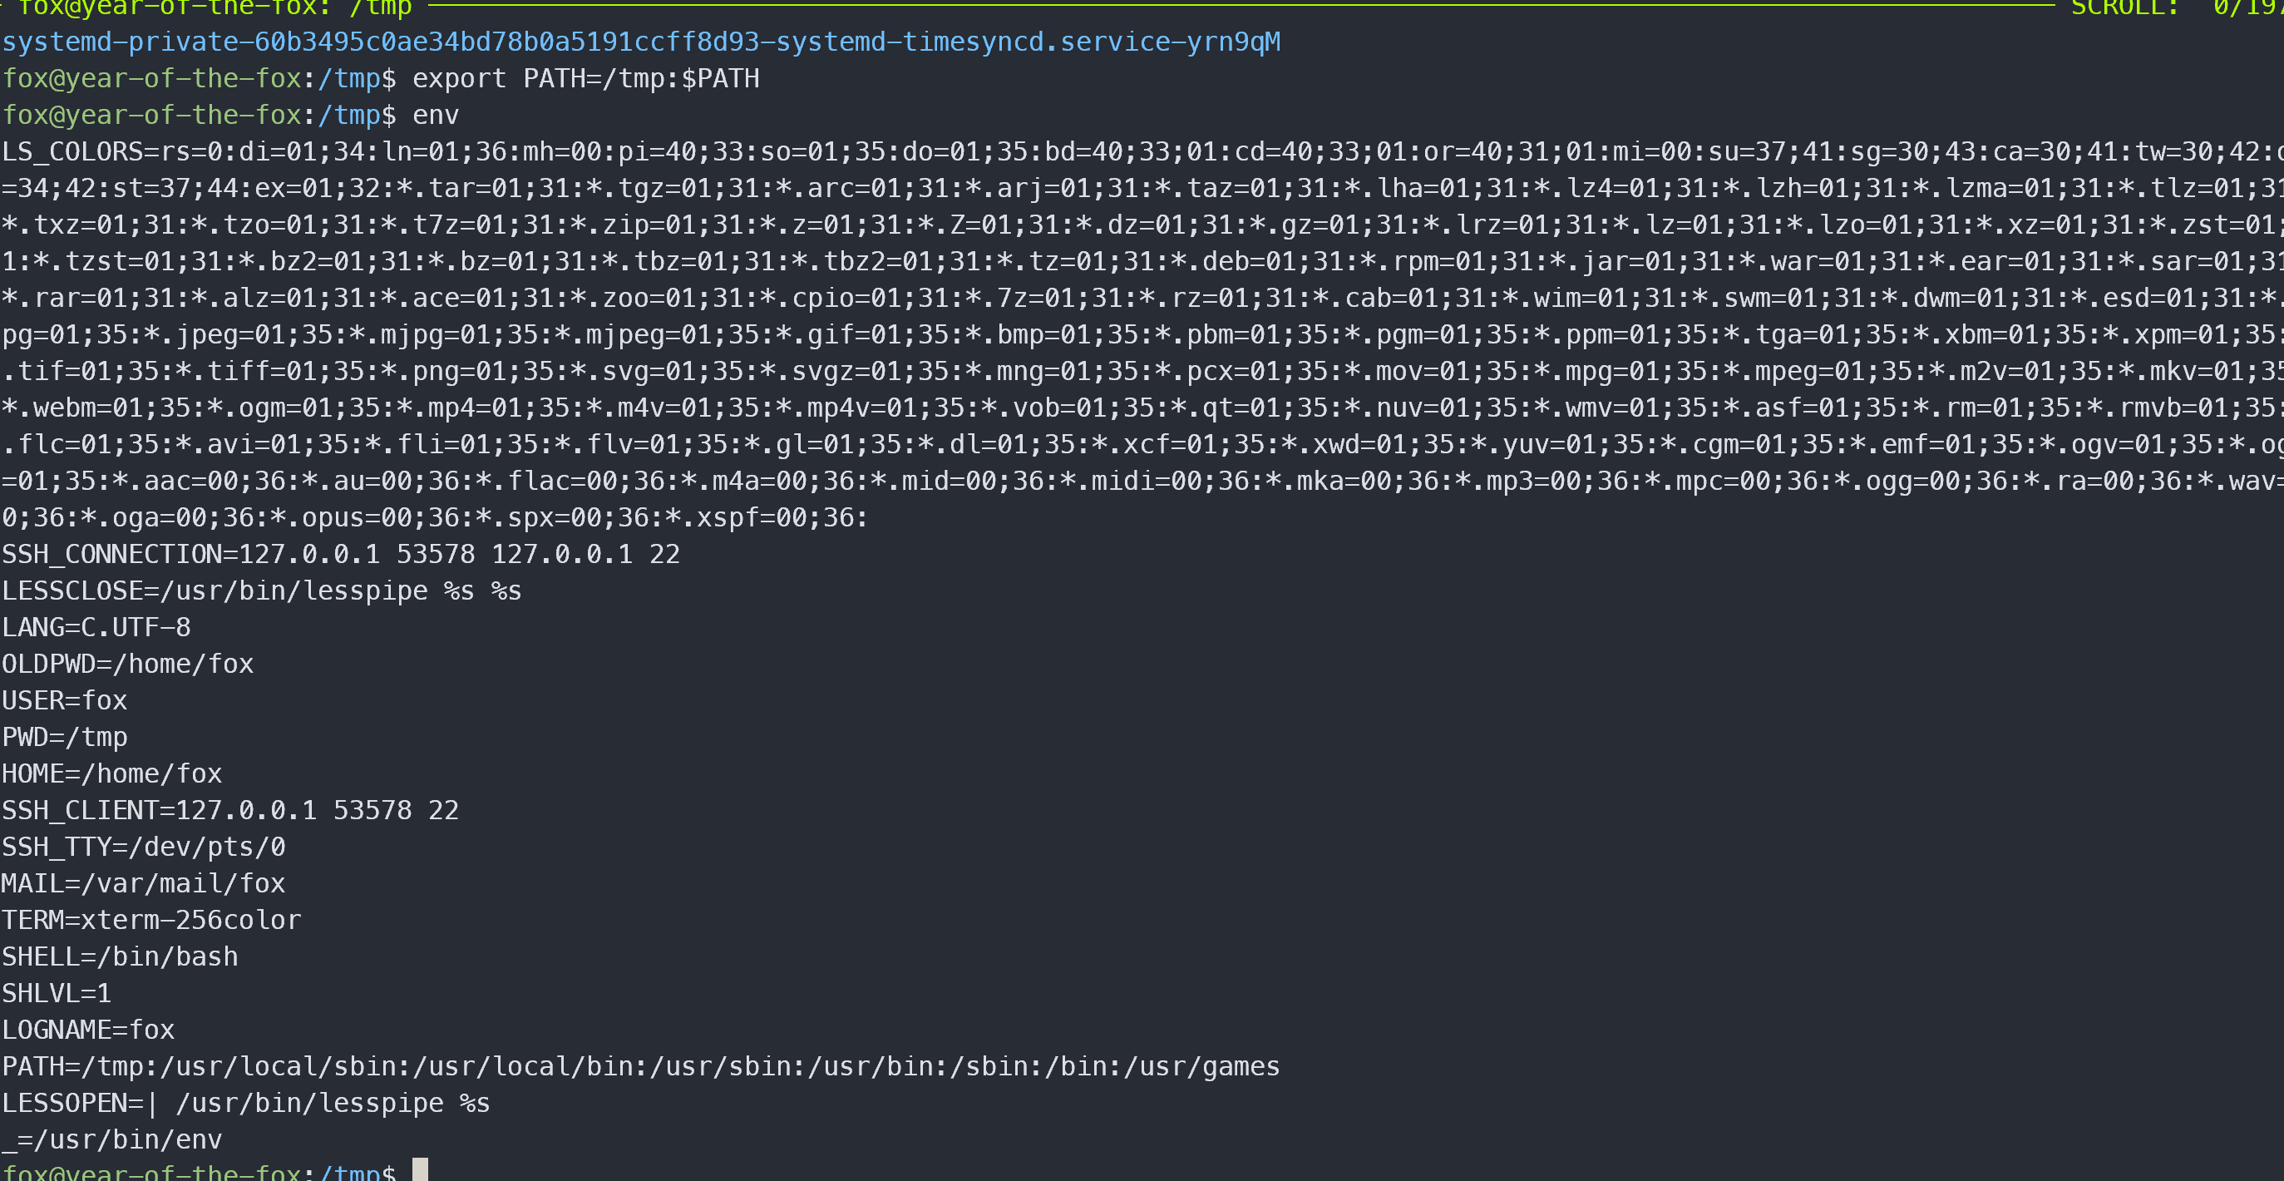Click the 'export PATH=/tmp:$PATH' command text

[x=586, y=78]
